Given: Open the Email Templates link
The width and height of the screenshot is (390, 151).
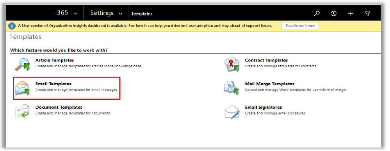Looking at the screenshot, I should (53, 84).
